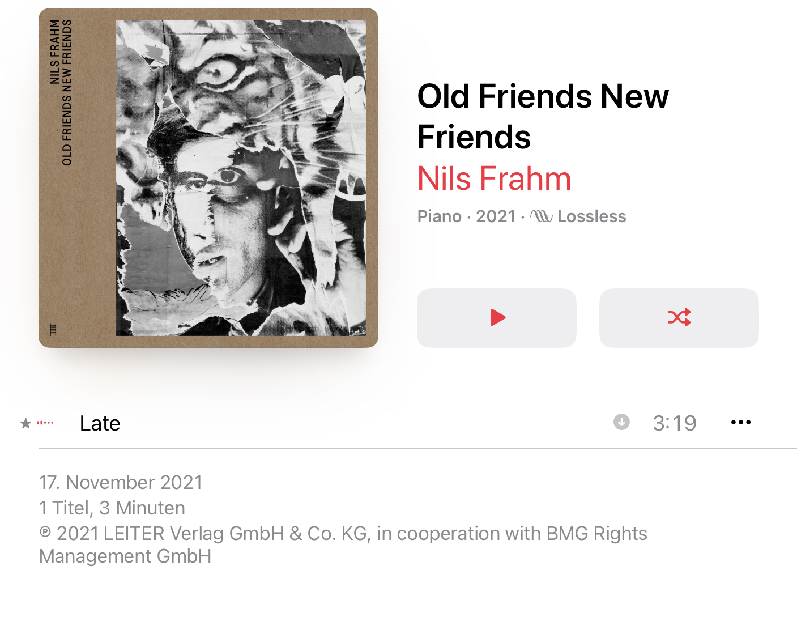Open the album artwork thumbnail

(208, 178)
